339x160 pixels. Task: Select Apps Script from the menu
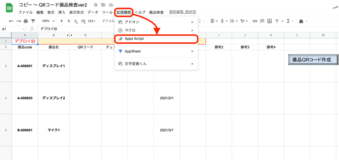click(156, 39)
